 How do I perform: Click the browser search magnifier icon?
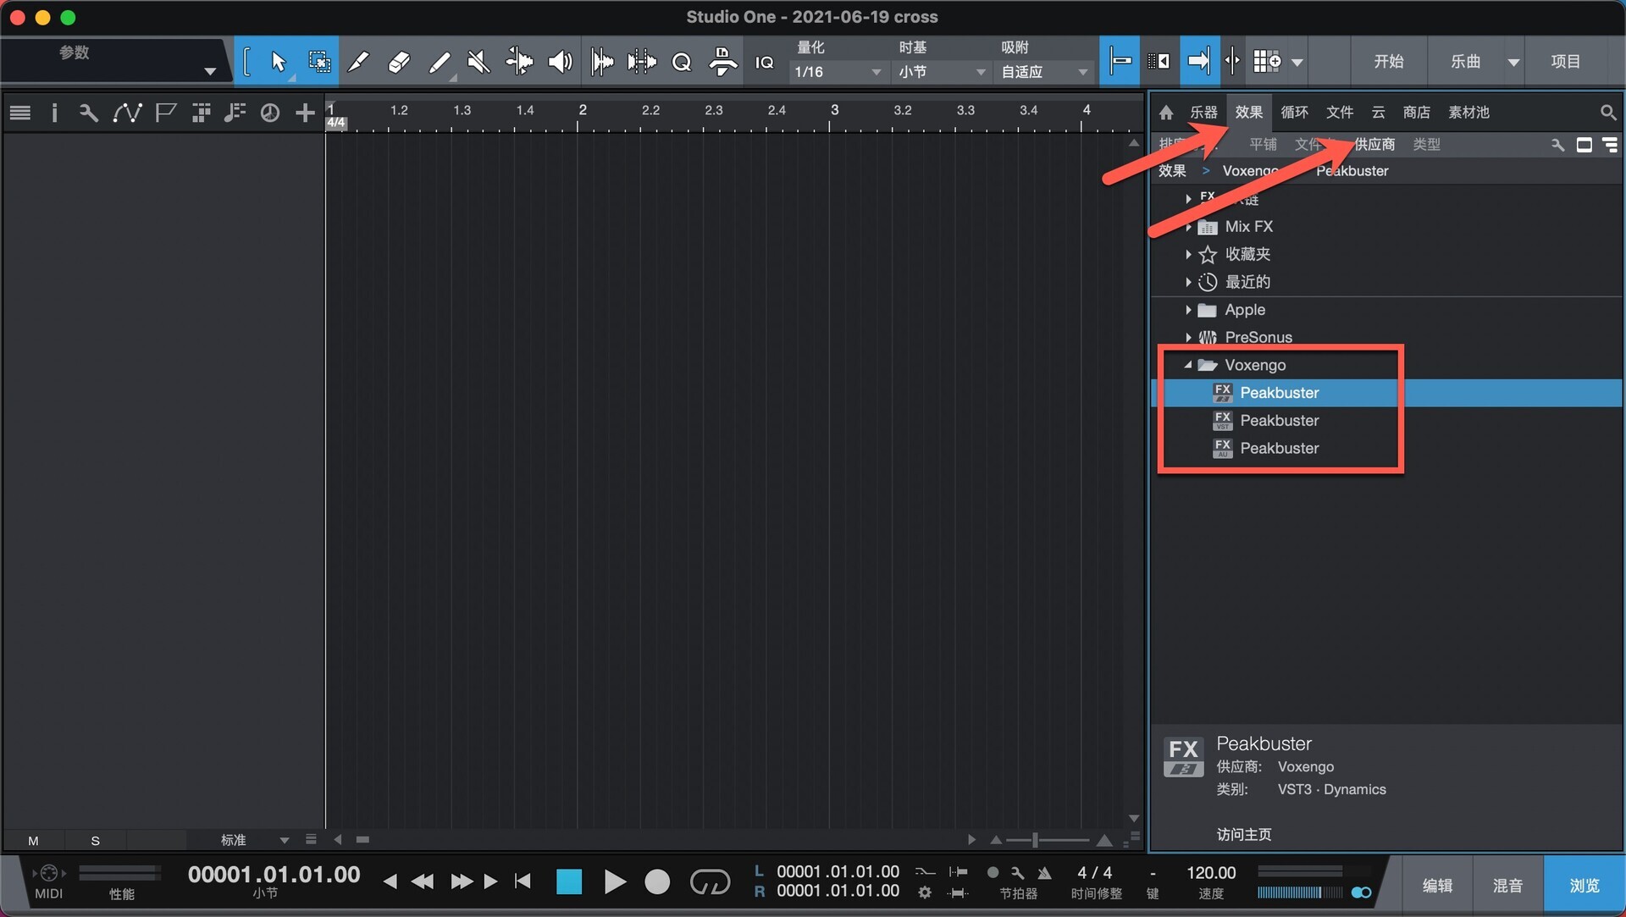click(1607, 112)
